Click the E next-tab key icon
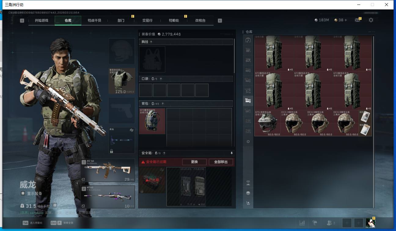The height and width of the screenshot is (231, 396). coord(220,20)
